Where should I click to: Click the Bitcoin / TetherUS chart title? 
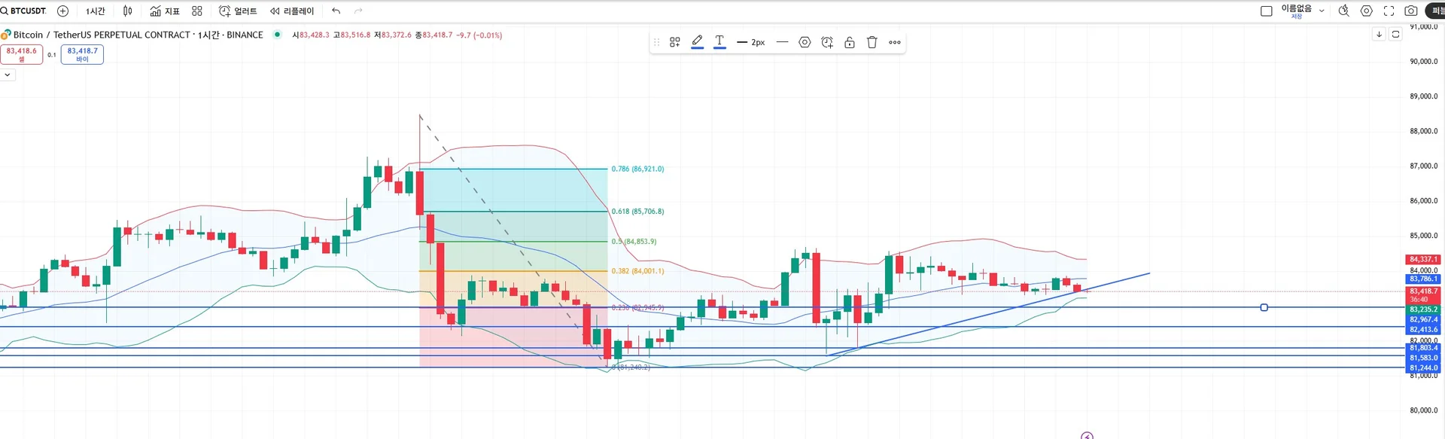pos(138,35)
